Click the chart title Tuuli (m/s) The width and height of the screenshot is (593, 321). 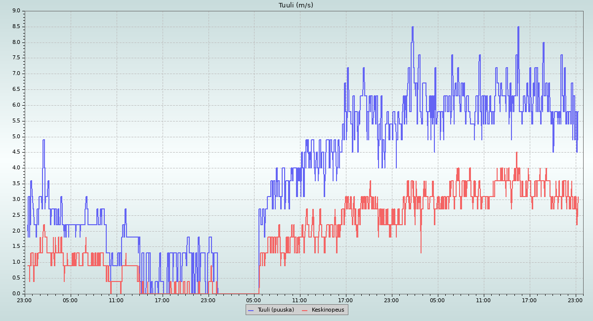[x=296, y=5]
